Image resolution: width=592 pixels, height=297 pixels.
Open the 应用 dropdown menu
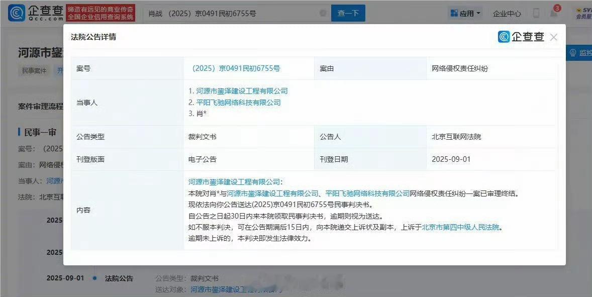(x=465, y=13)
